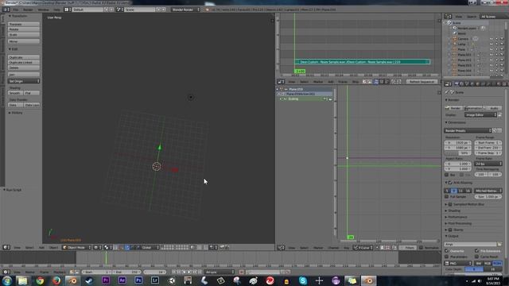Open the Display Image Editor dropdown

[x=480, y=114]
